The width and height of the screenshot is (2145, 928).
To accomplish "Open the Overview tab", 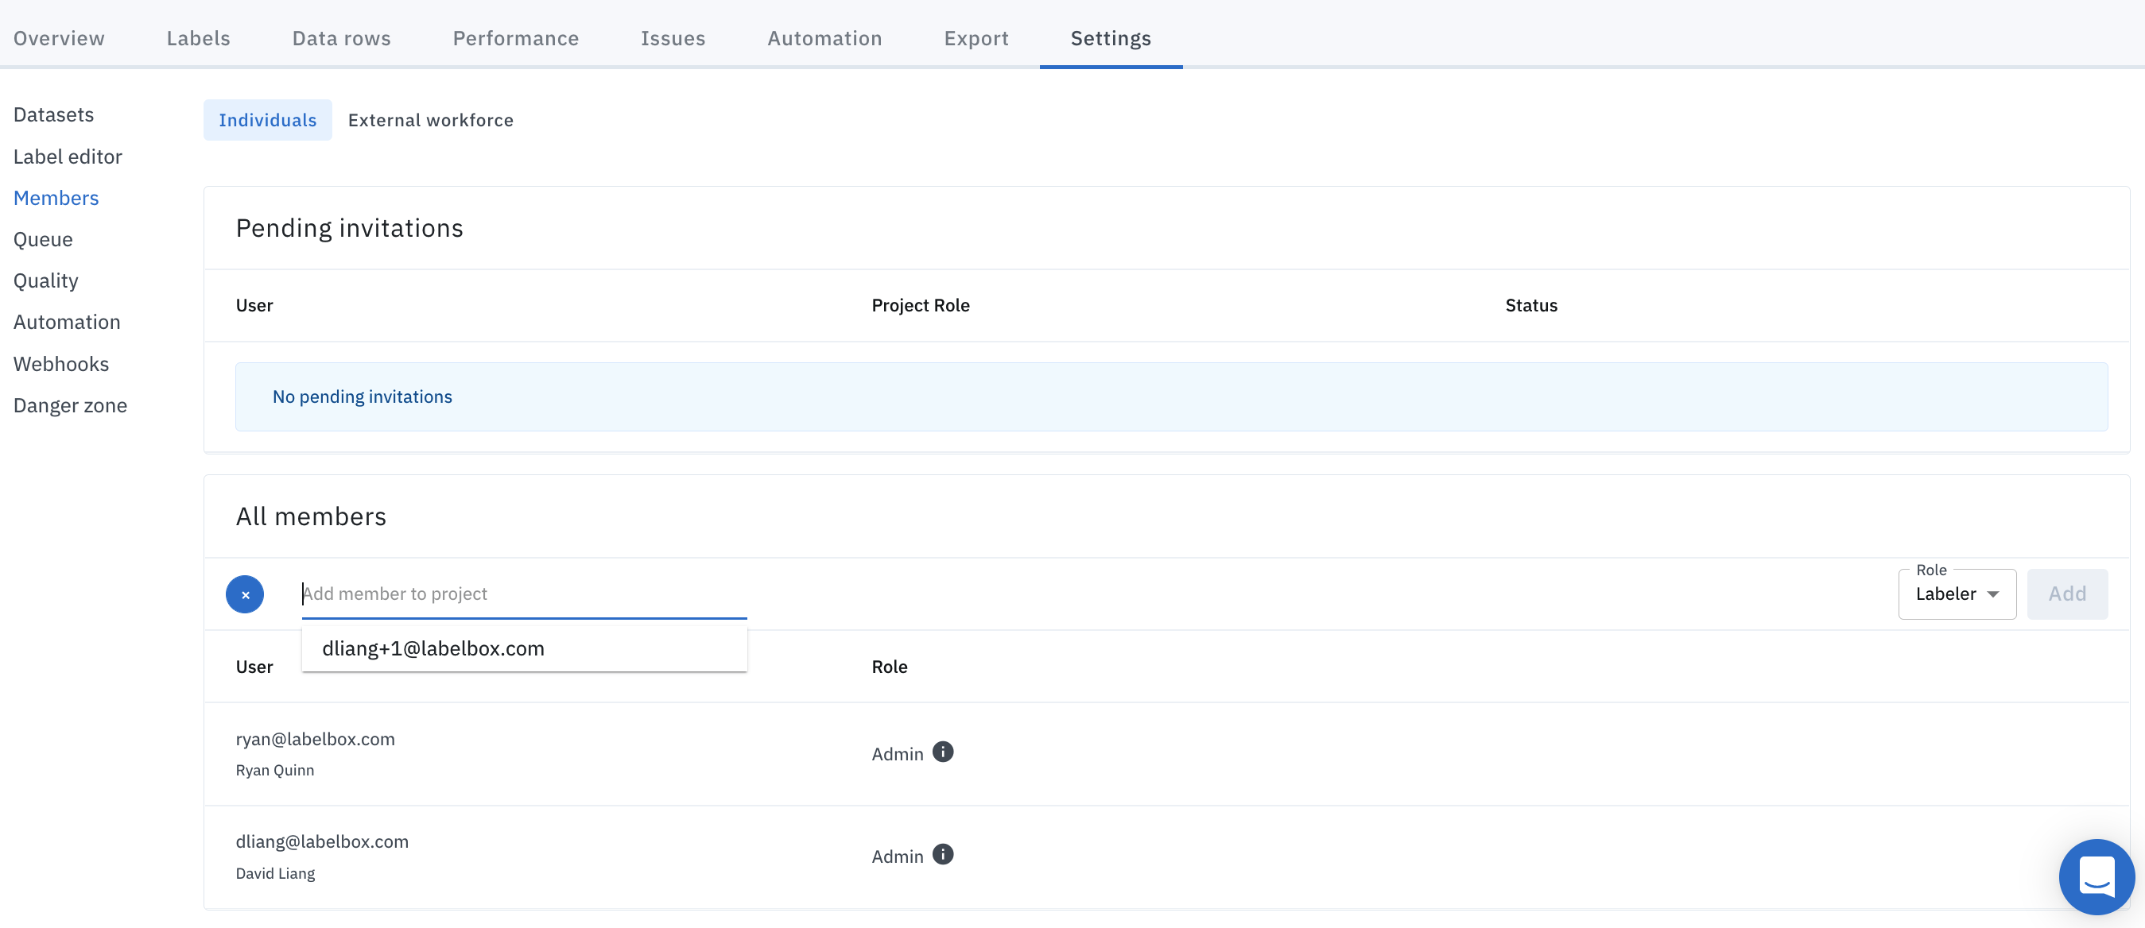I will coord(59,38).
